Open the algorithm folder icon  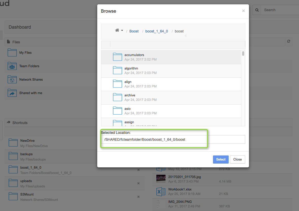click(x=118, y=70)
